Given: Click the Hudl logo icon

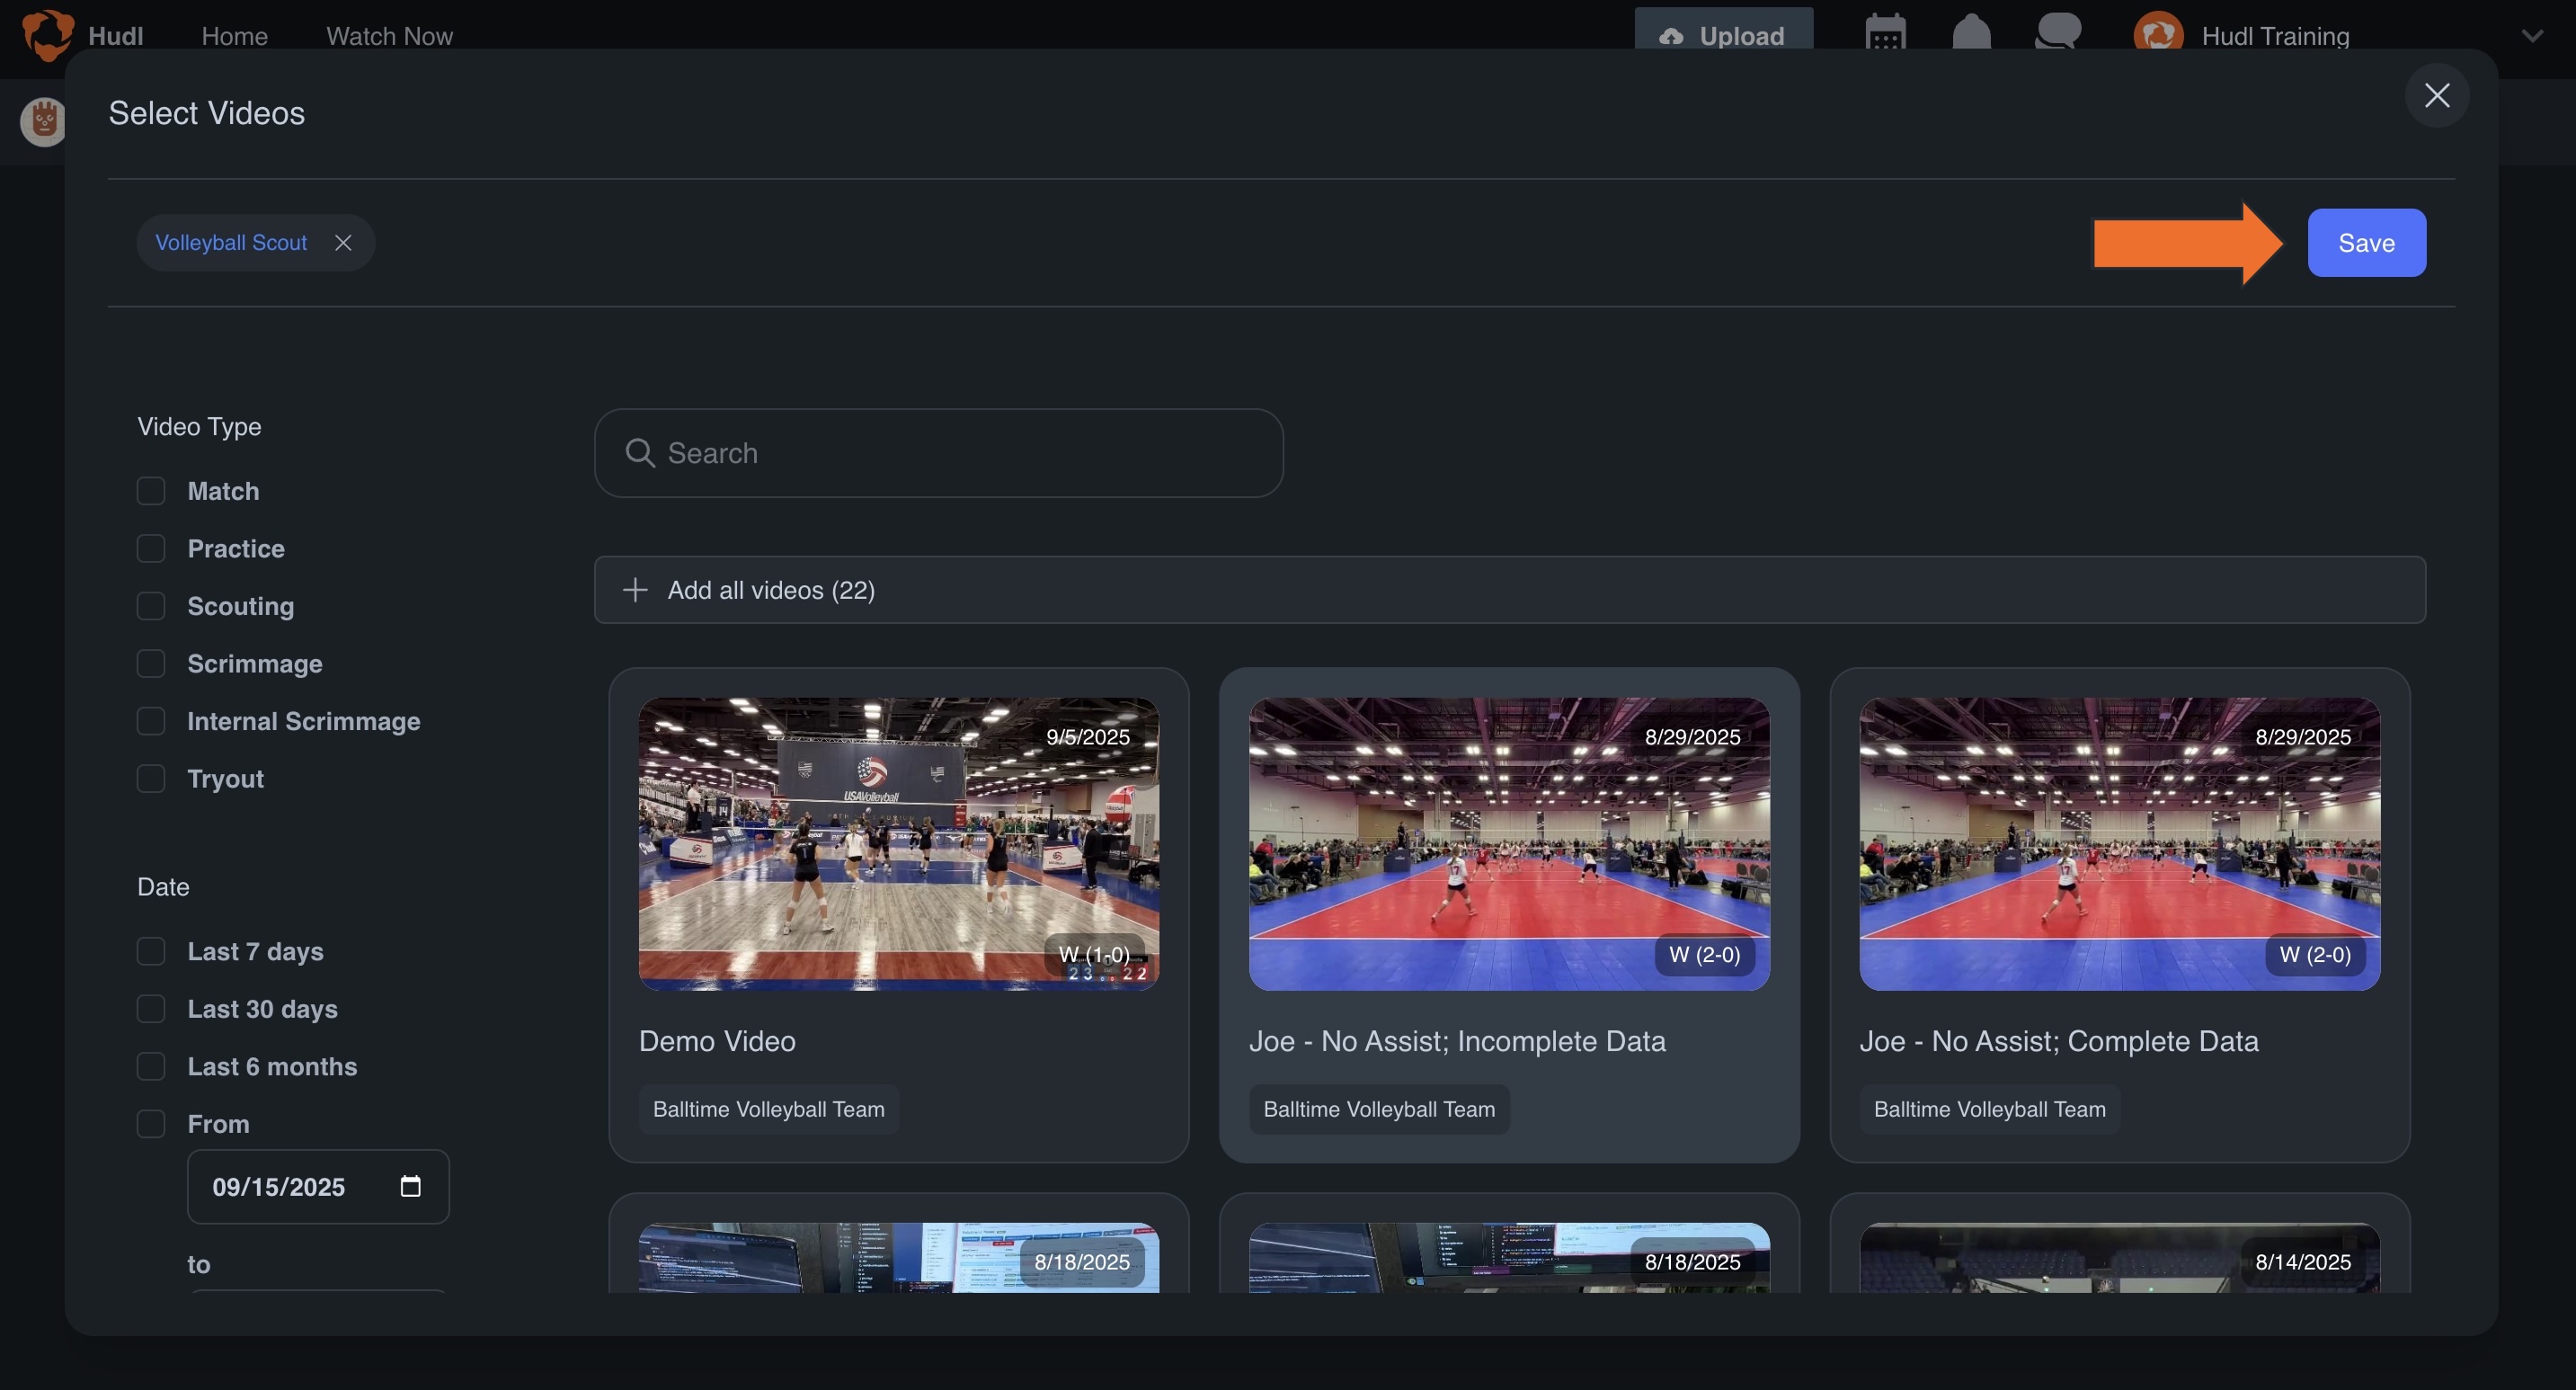Looking at the screenshot, I should [x=48, y=35].
